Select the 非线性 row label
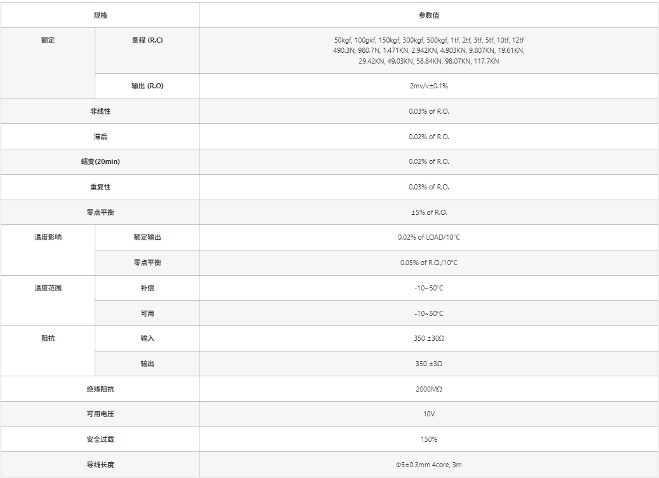This screenshot has height=478, width=659. 100,111
